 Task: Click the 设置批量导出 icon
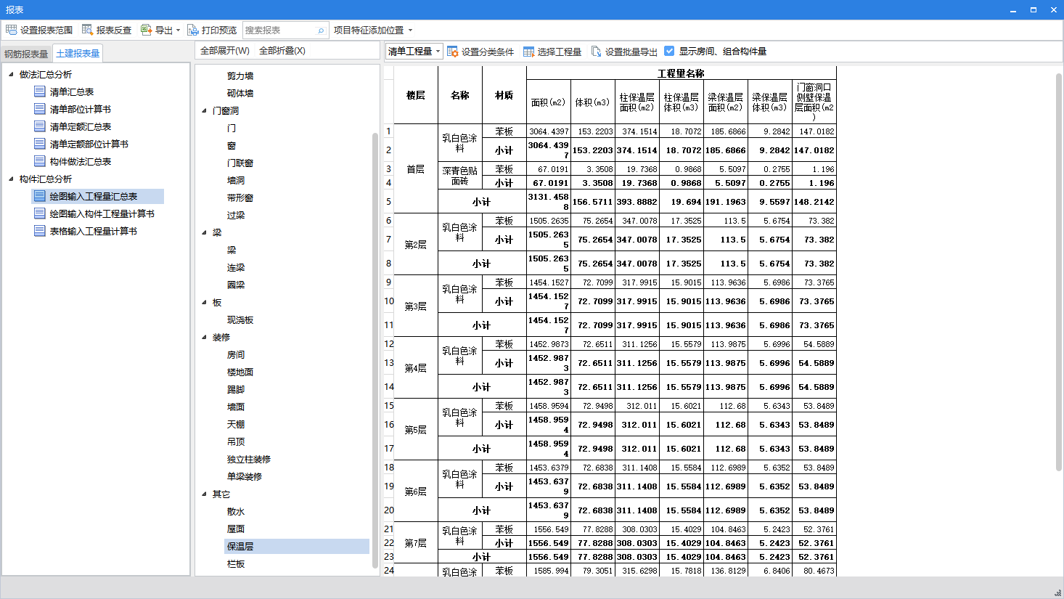click(597, 52)
